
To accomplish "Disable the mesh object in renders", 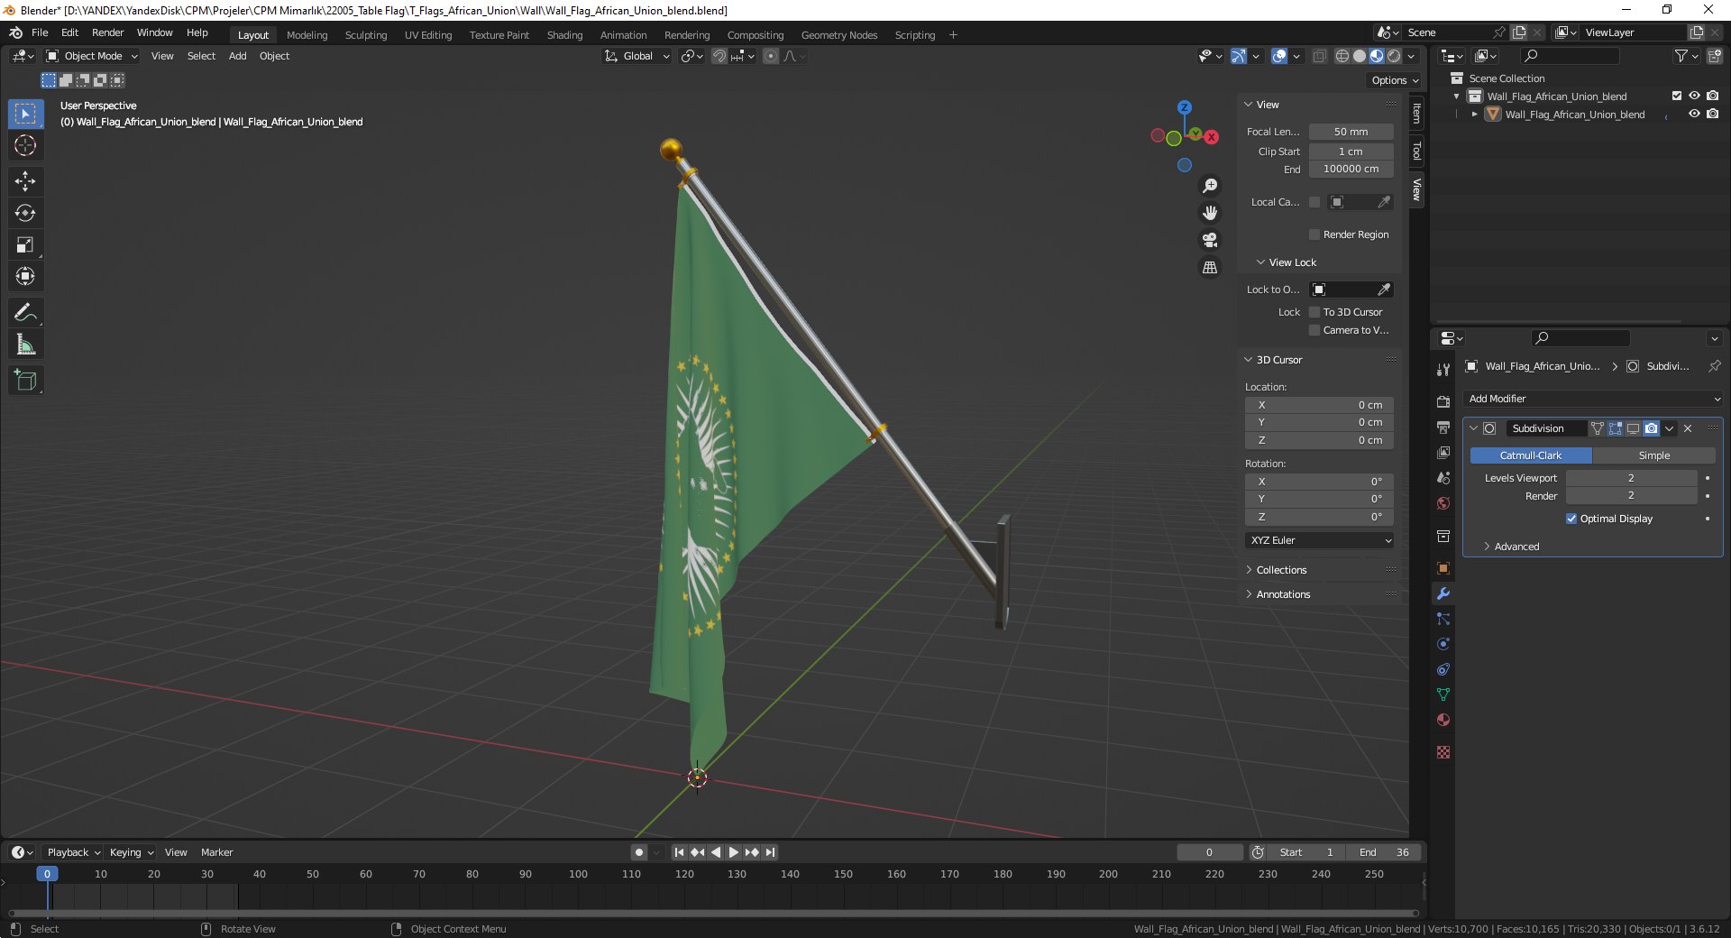I will [1712, 114].
